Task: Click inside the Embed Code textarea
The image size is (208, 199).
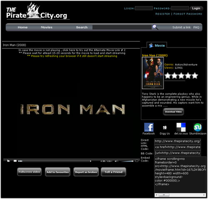Action: (180, 175)
